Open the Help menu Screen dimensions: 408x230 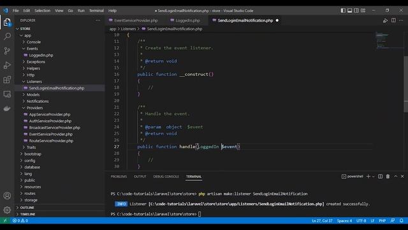[x=112, y=11]
